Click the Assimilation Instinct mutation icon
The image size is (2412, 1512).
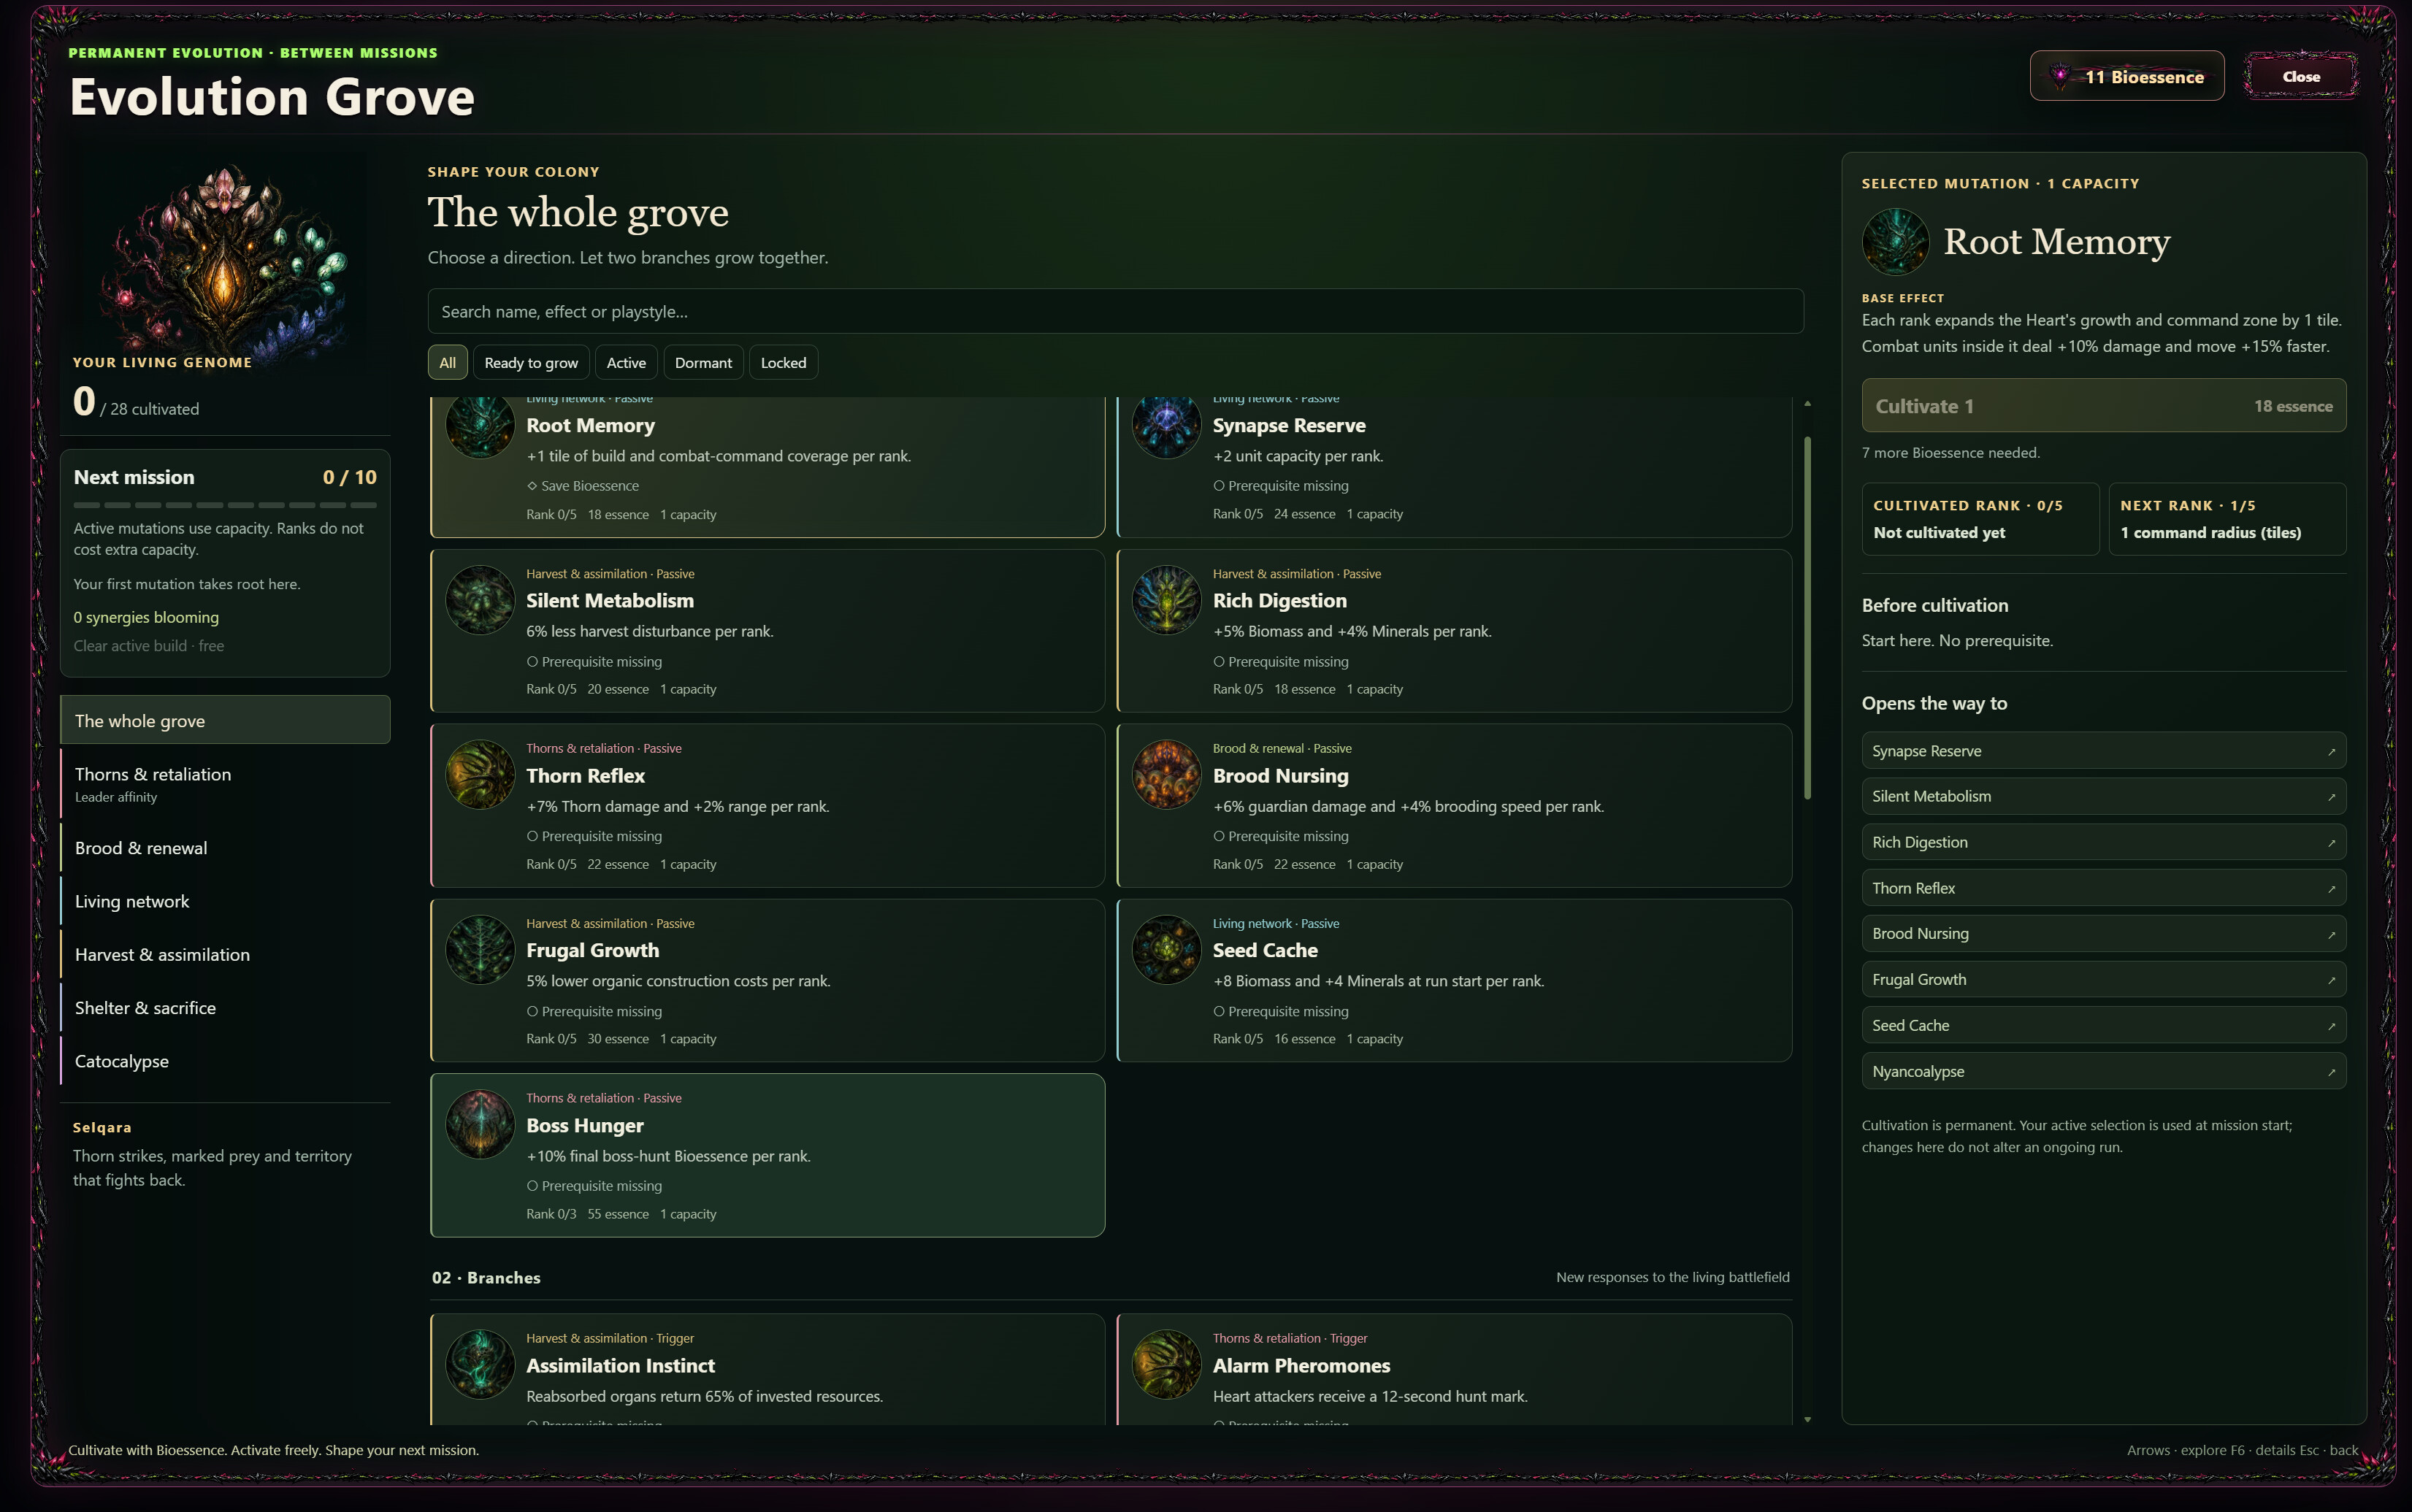coord(480,1365)
